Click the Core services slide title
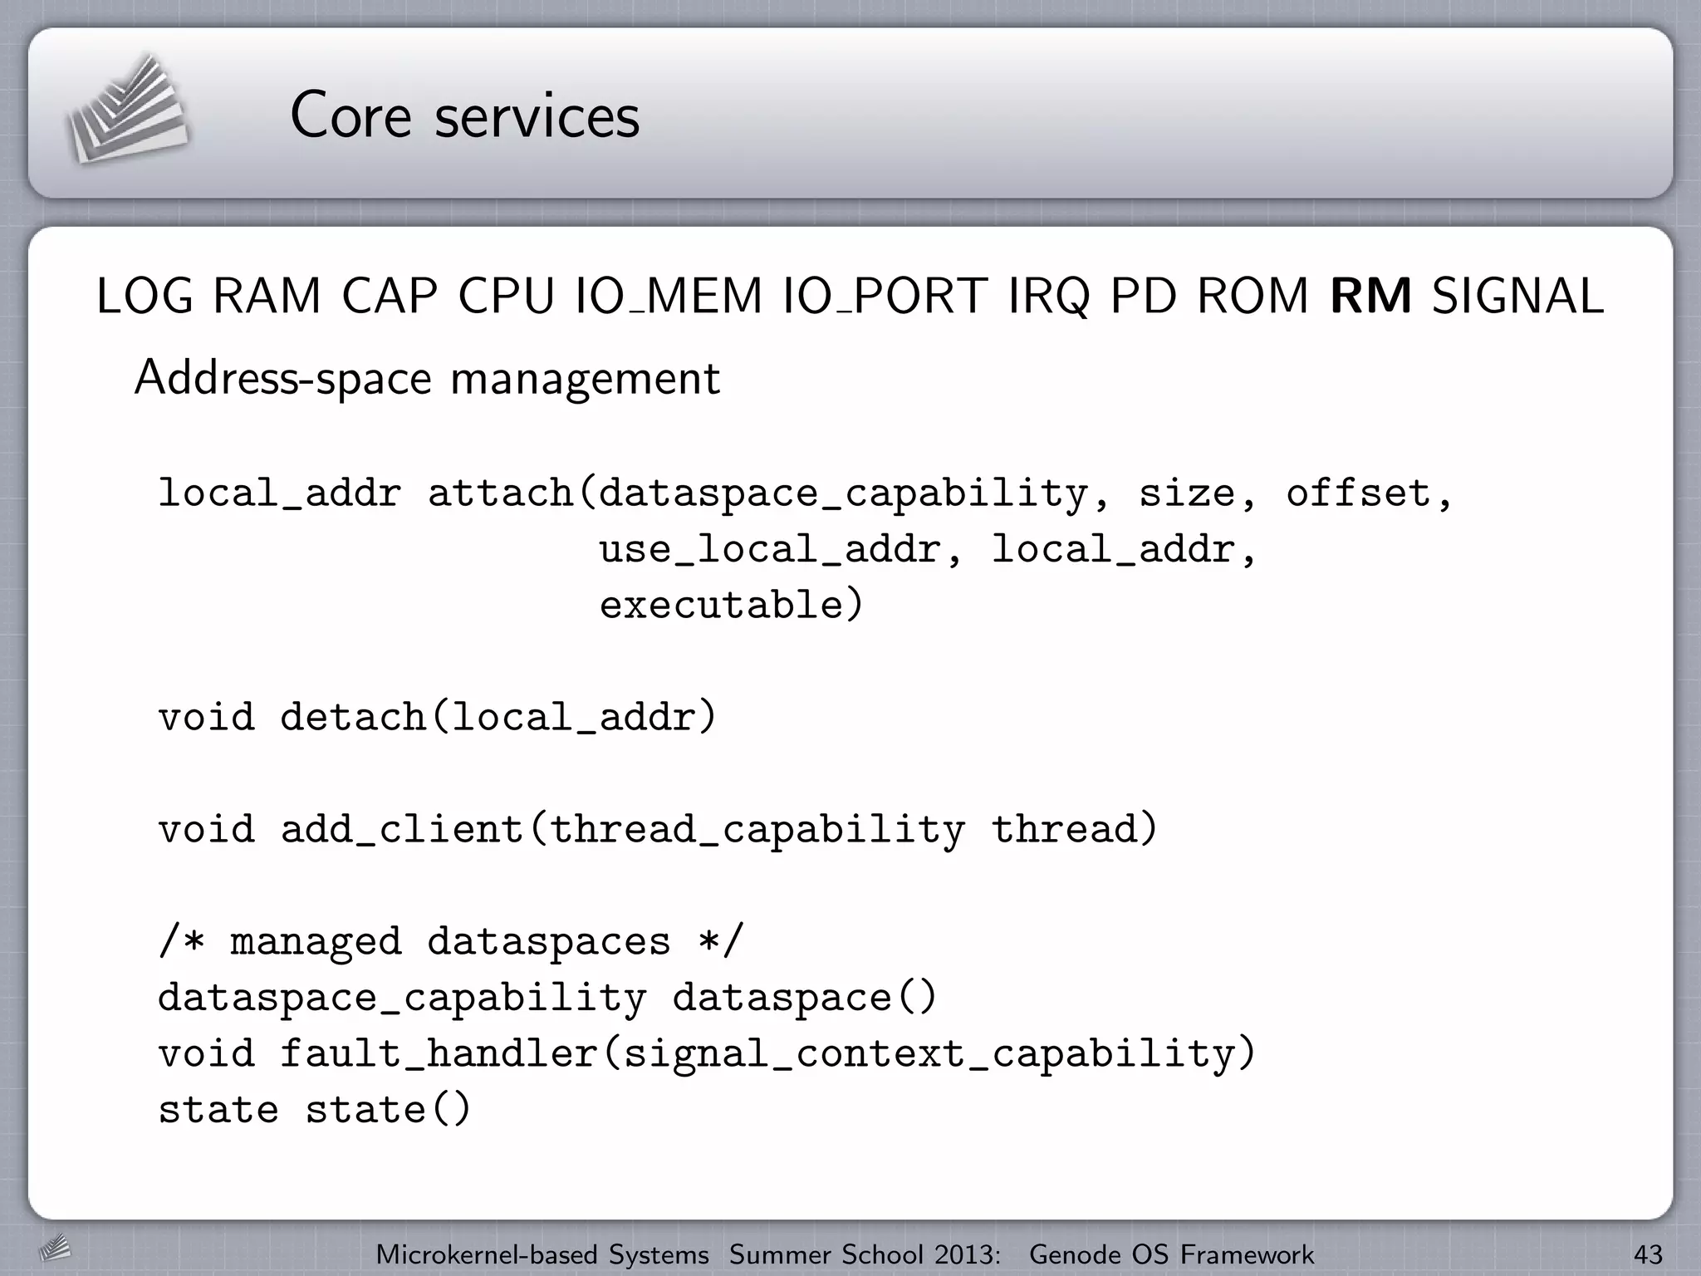The height and width of the screenshot is (1276, 1701). point(464,115)
